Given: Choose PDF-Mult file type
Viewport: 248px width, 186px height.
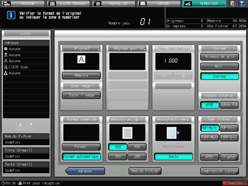Looking at the screenshot, I should tap(210, 128).
